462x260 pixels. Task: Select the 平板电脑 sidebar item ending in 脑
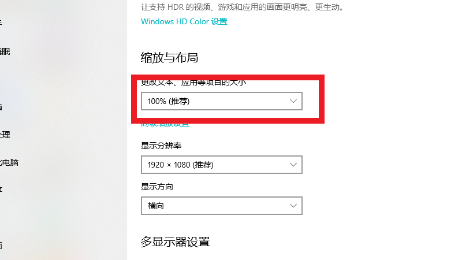[2, 107]
